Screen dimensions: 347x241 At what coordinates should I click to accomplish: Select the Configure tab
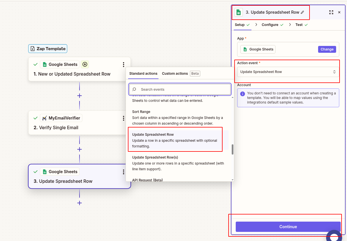point(269,25)
